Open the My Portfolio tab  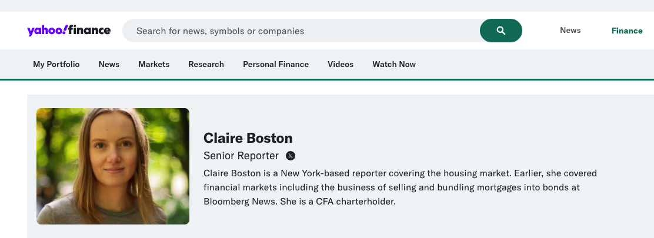point(56,64)
